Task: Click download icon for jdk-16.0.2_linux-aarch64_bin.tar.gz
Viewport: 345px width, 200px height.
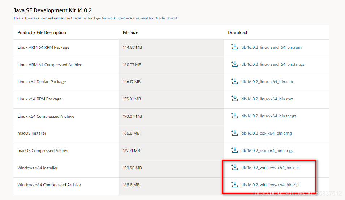Action: click(234, 64)
